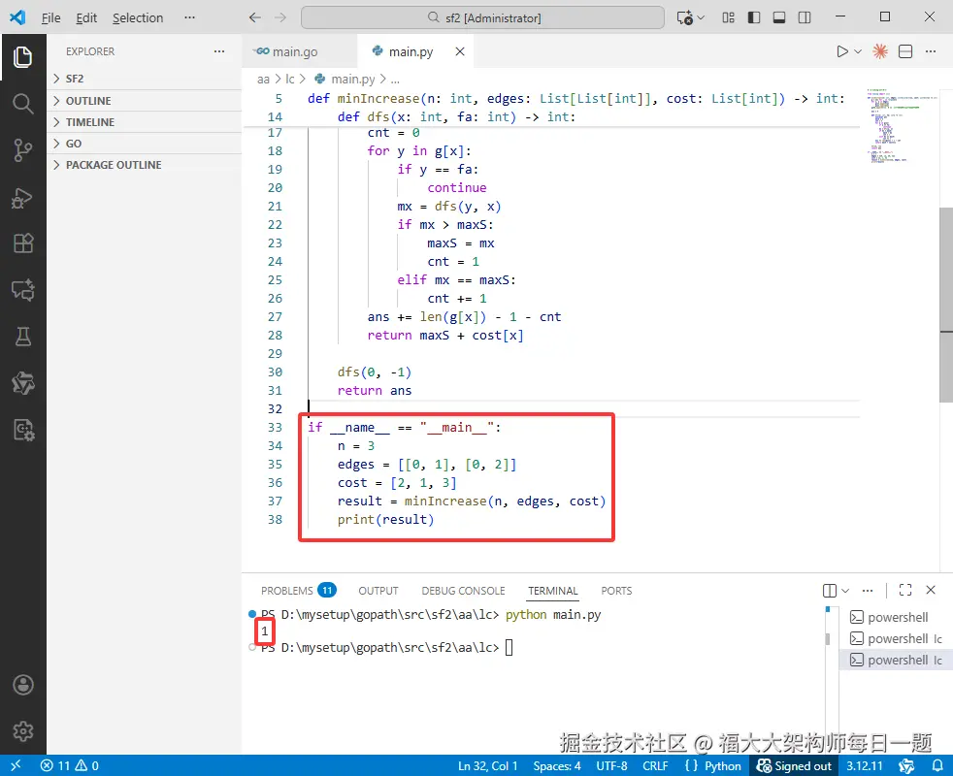Open the Edit menu
953x776 pixels.
click(x=86, y=17)
